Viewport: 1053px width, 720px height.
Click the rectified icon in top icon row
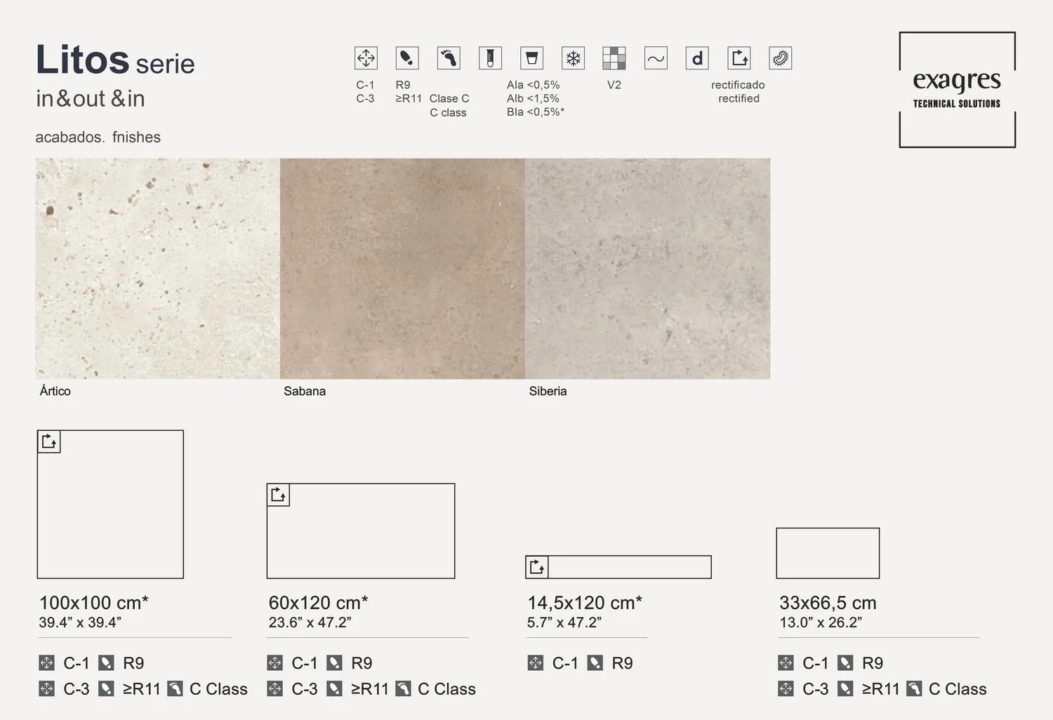coord(739,58)
